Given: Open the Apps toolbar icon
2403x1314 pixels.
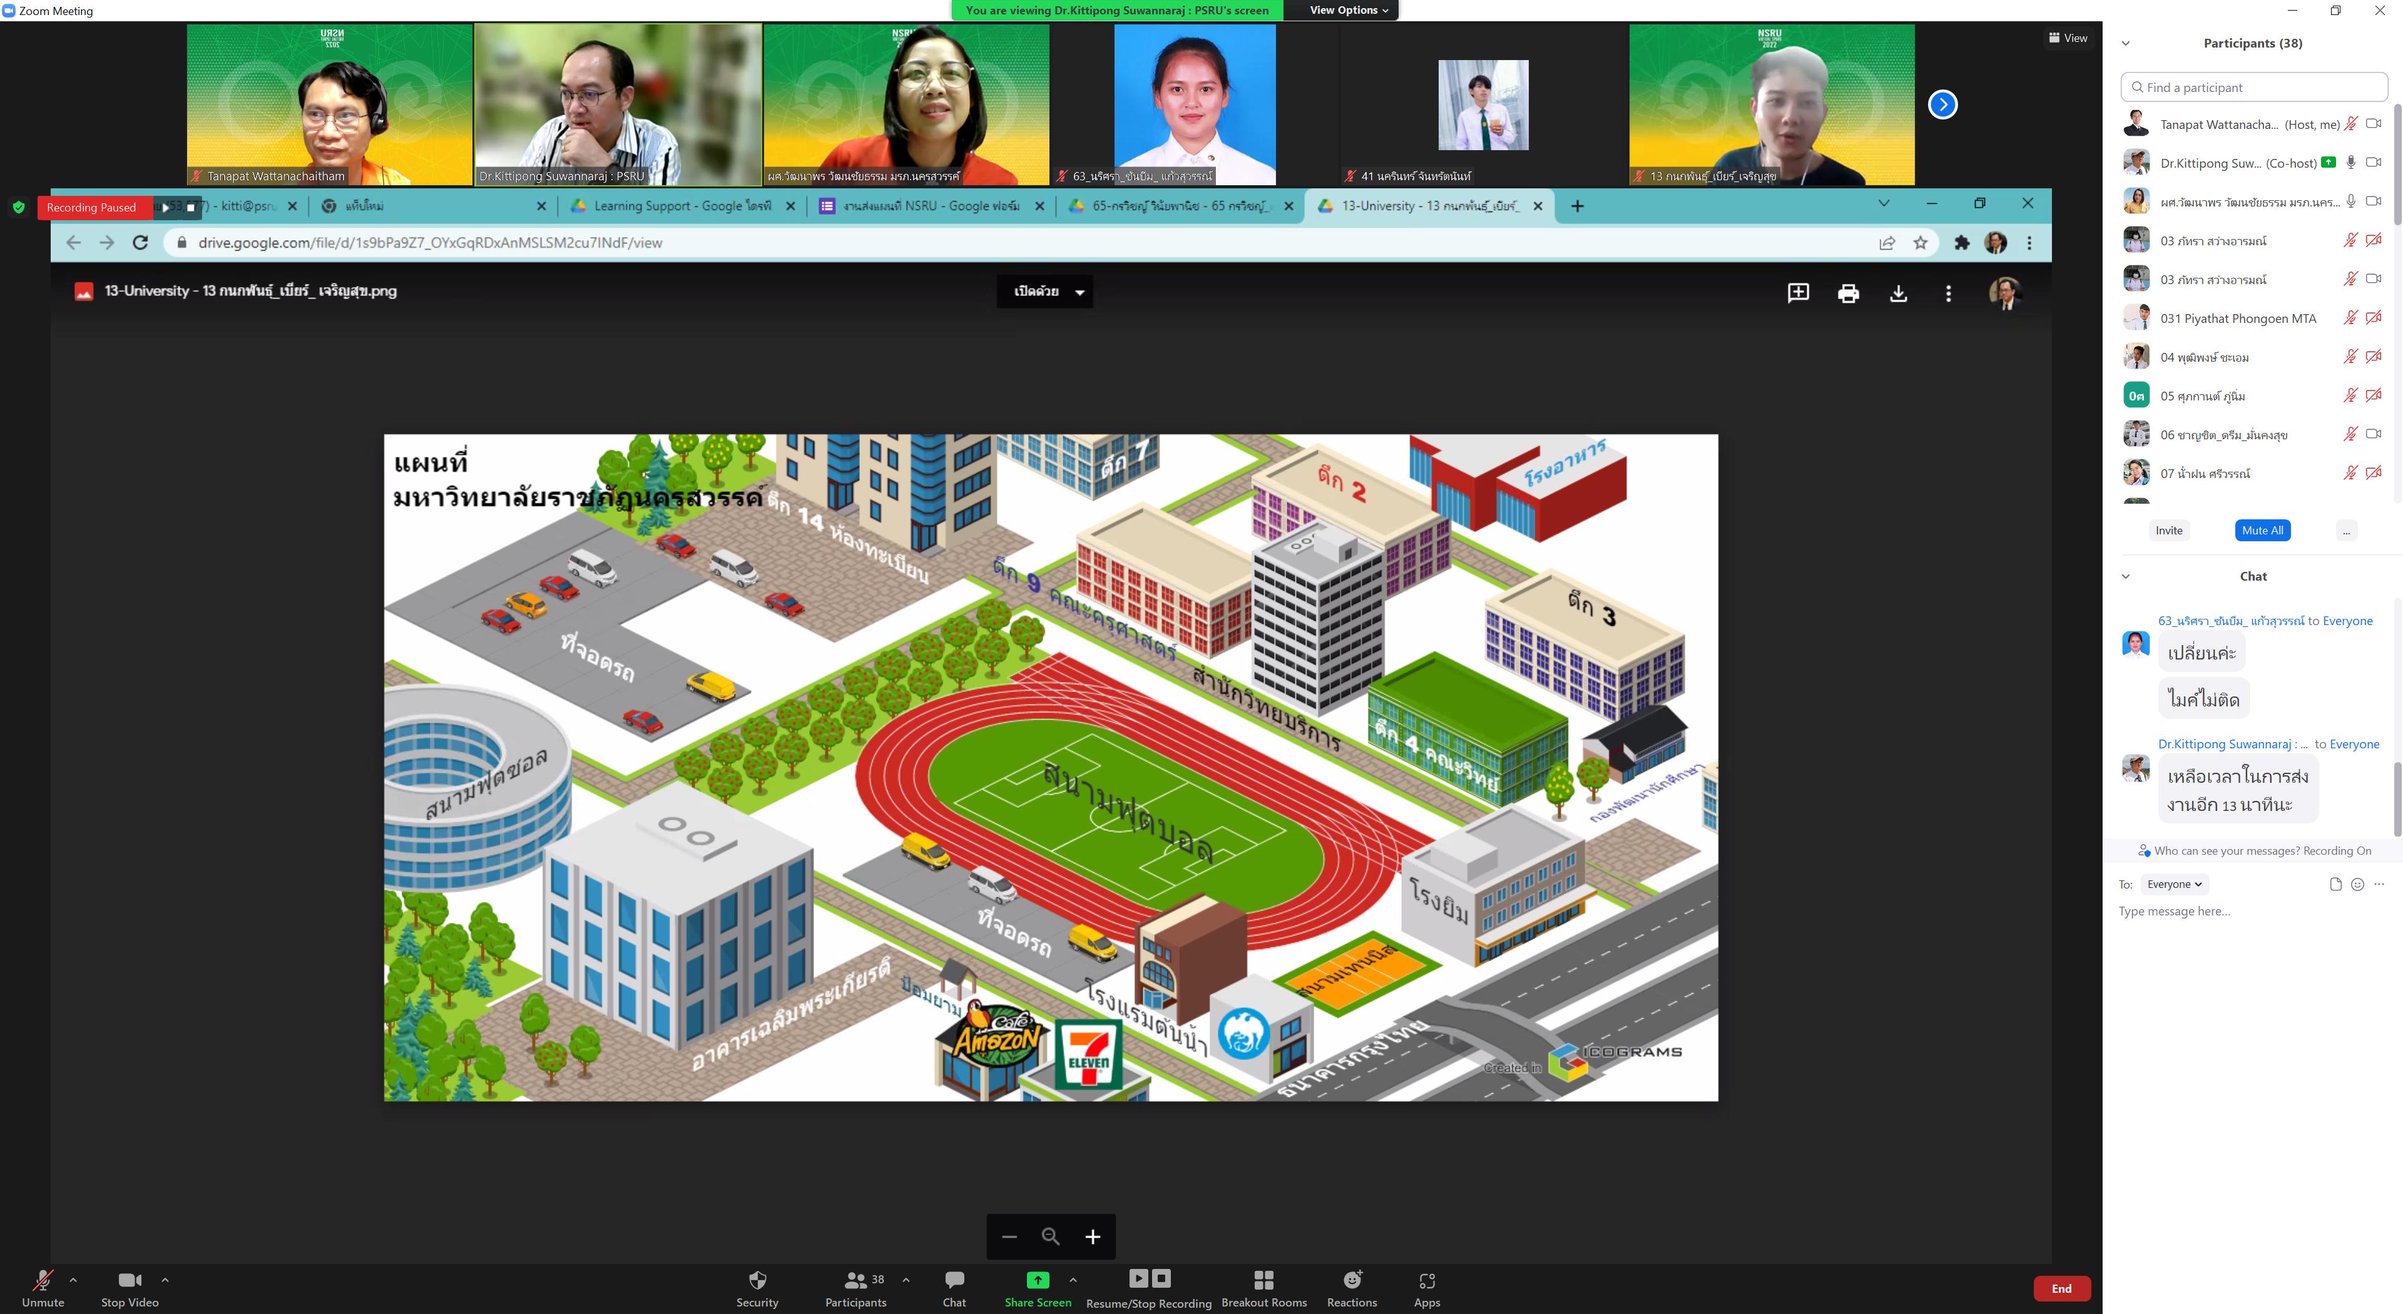Looking at the screenshot, I should [1427, 1280].
